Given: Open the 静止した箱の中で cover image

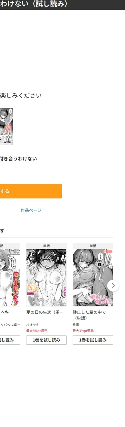Looking at the screenshot, I should pyautogui.click(x=93, y=278).
